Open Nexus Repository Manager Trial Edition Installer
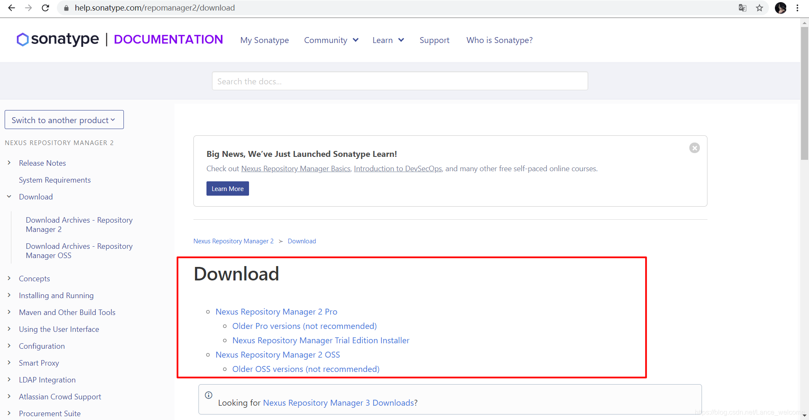Image resolution: width=809 pixels, height=420 pixels. click(x=321, y=340)
